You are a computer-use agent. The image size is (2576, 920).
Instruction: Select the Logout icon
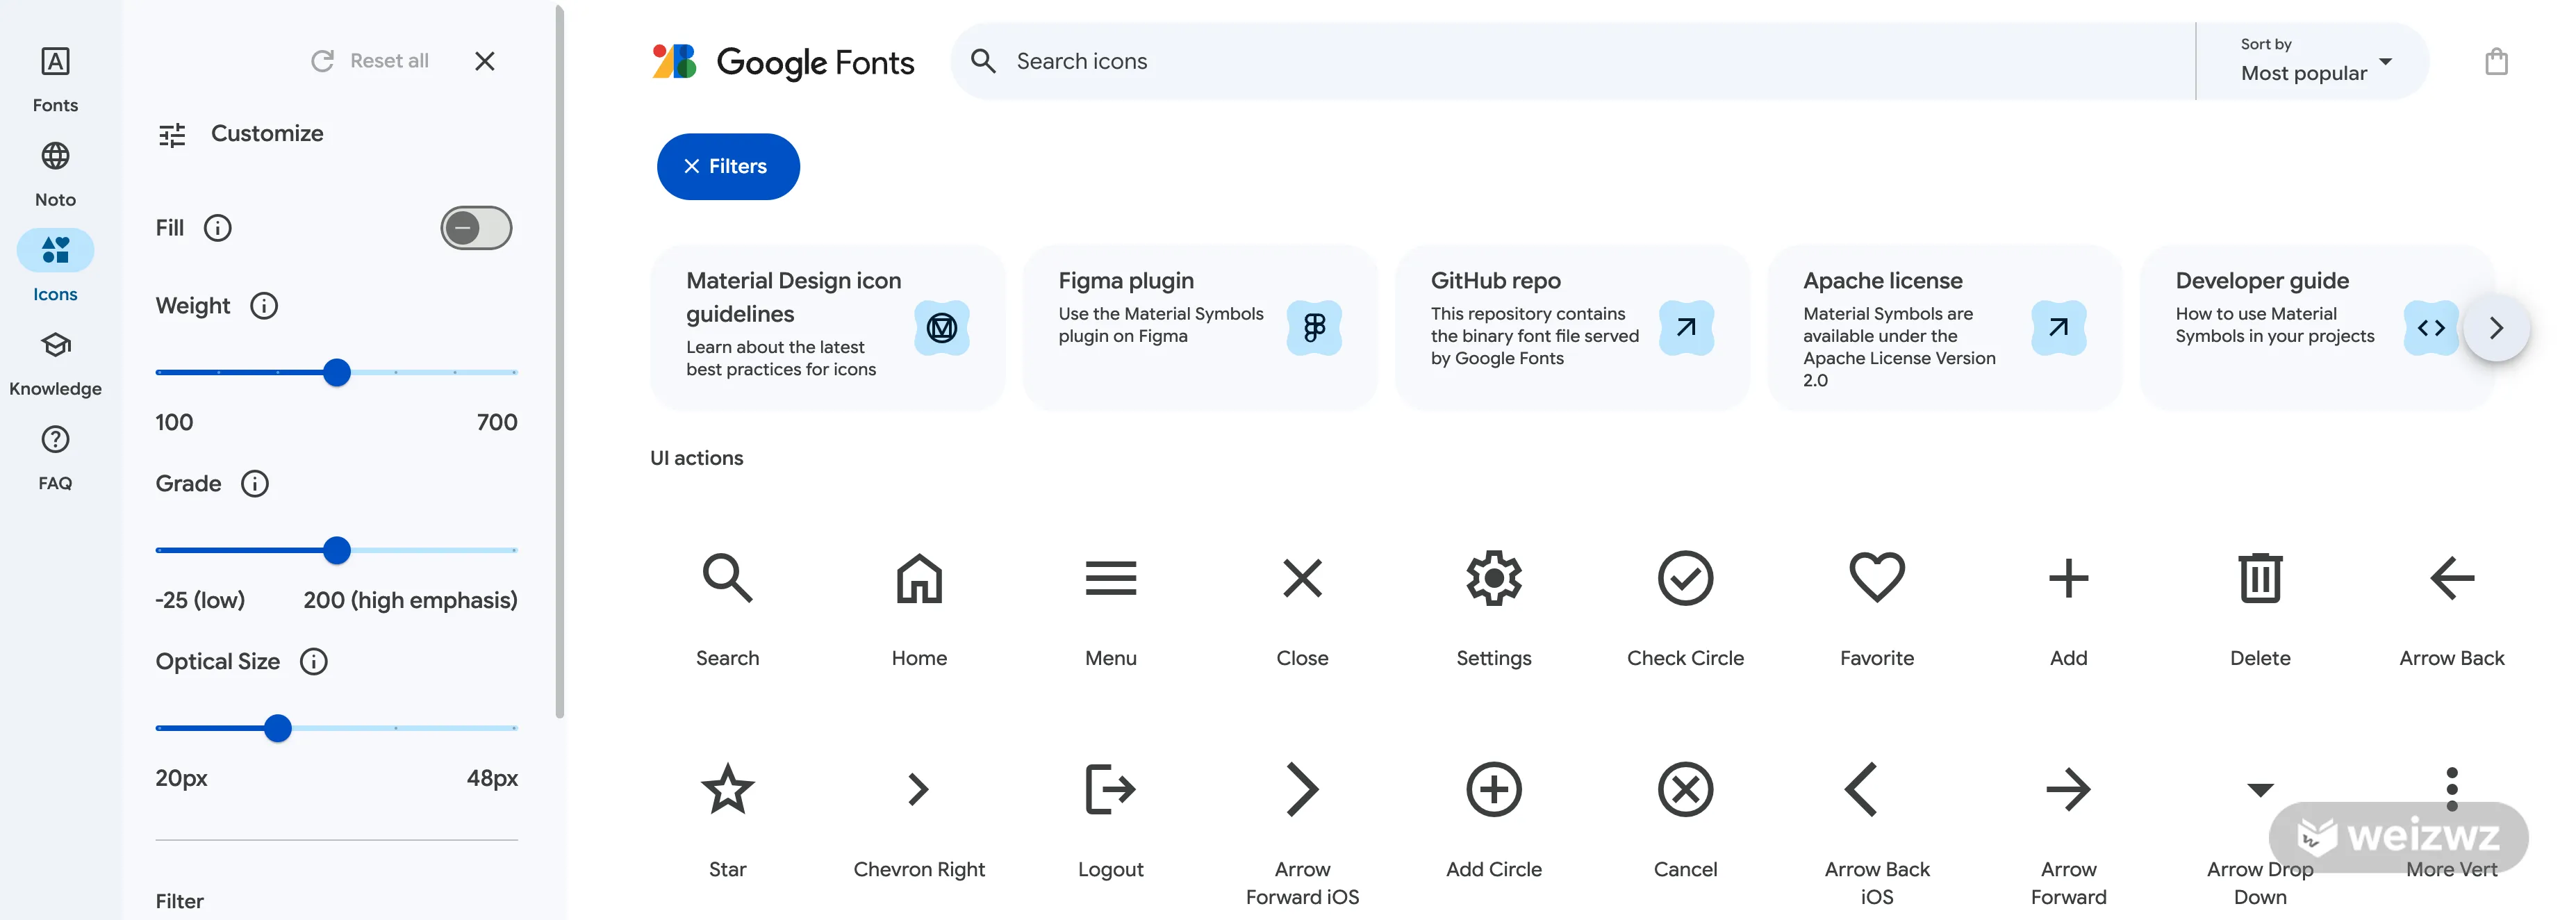click(1111, 789)
